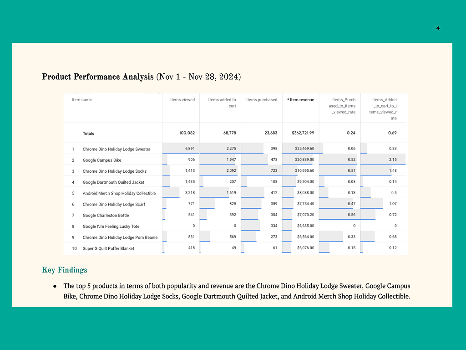Select Super G Quilt Puffer Blanket name
Screen dimensions: 466x350
108,248
